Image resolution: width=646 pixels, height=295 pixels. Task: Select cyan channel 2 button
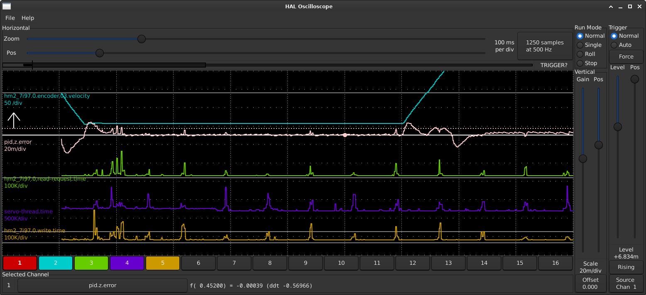pos(56,263)
